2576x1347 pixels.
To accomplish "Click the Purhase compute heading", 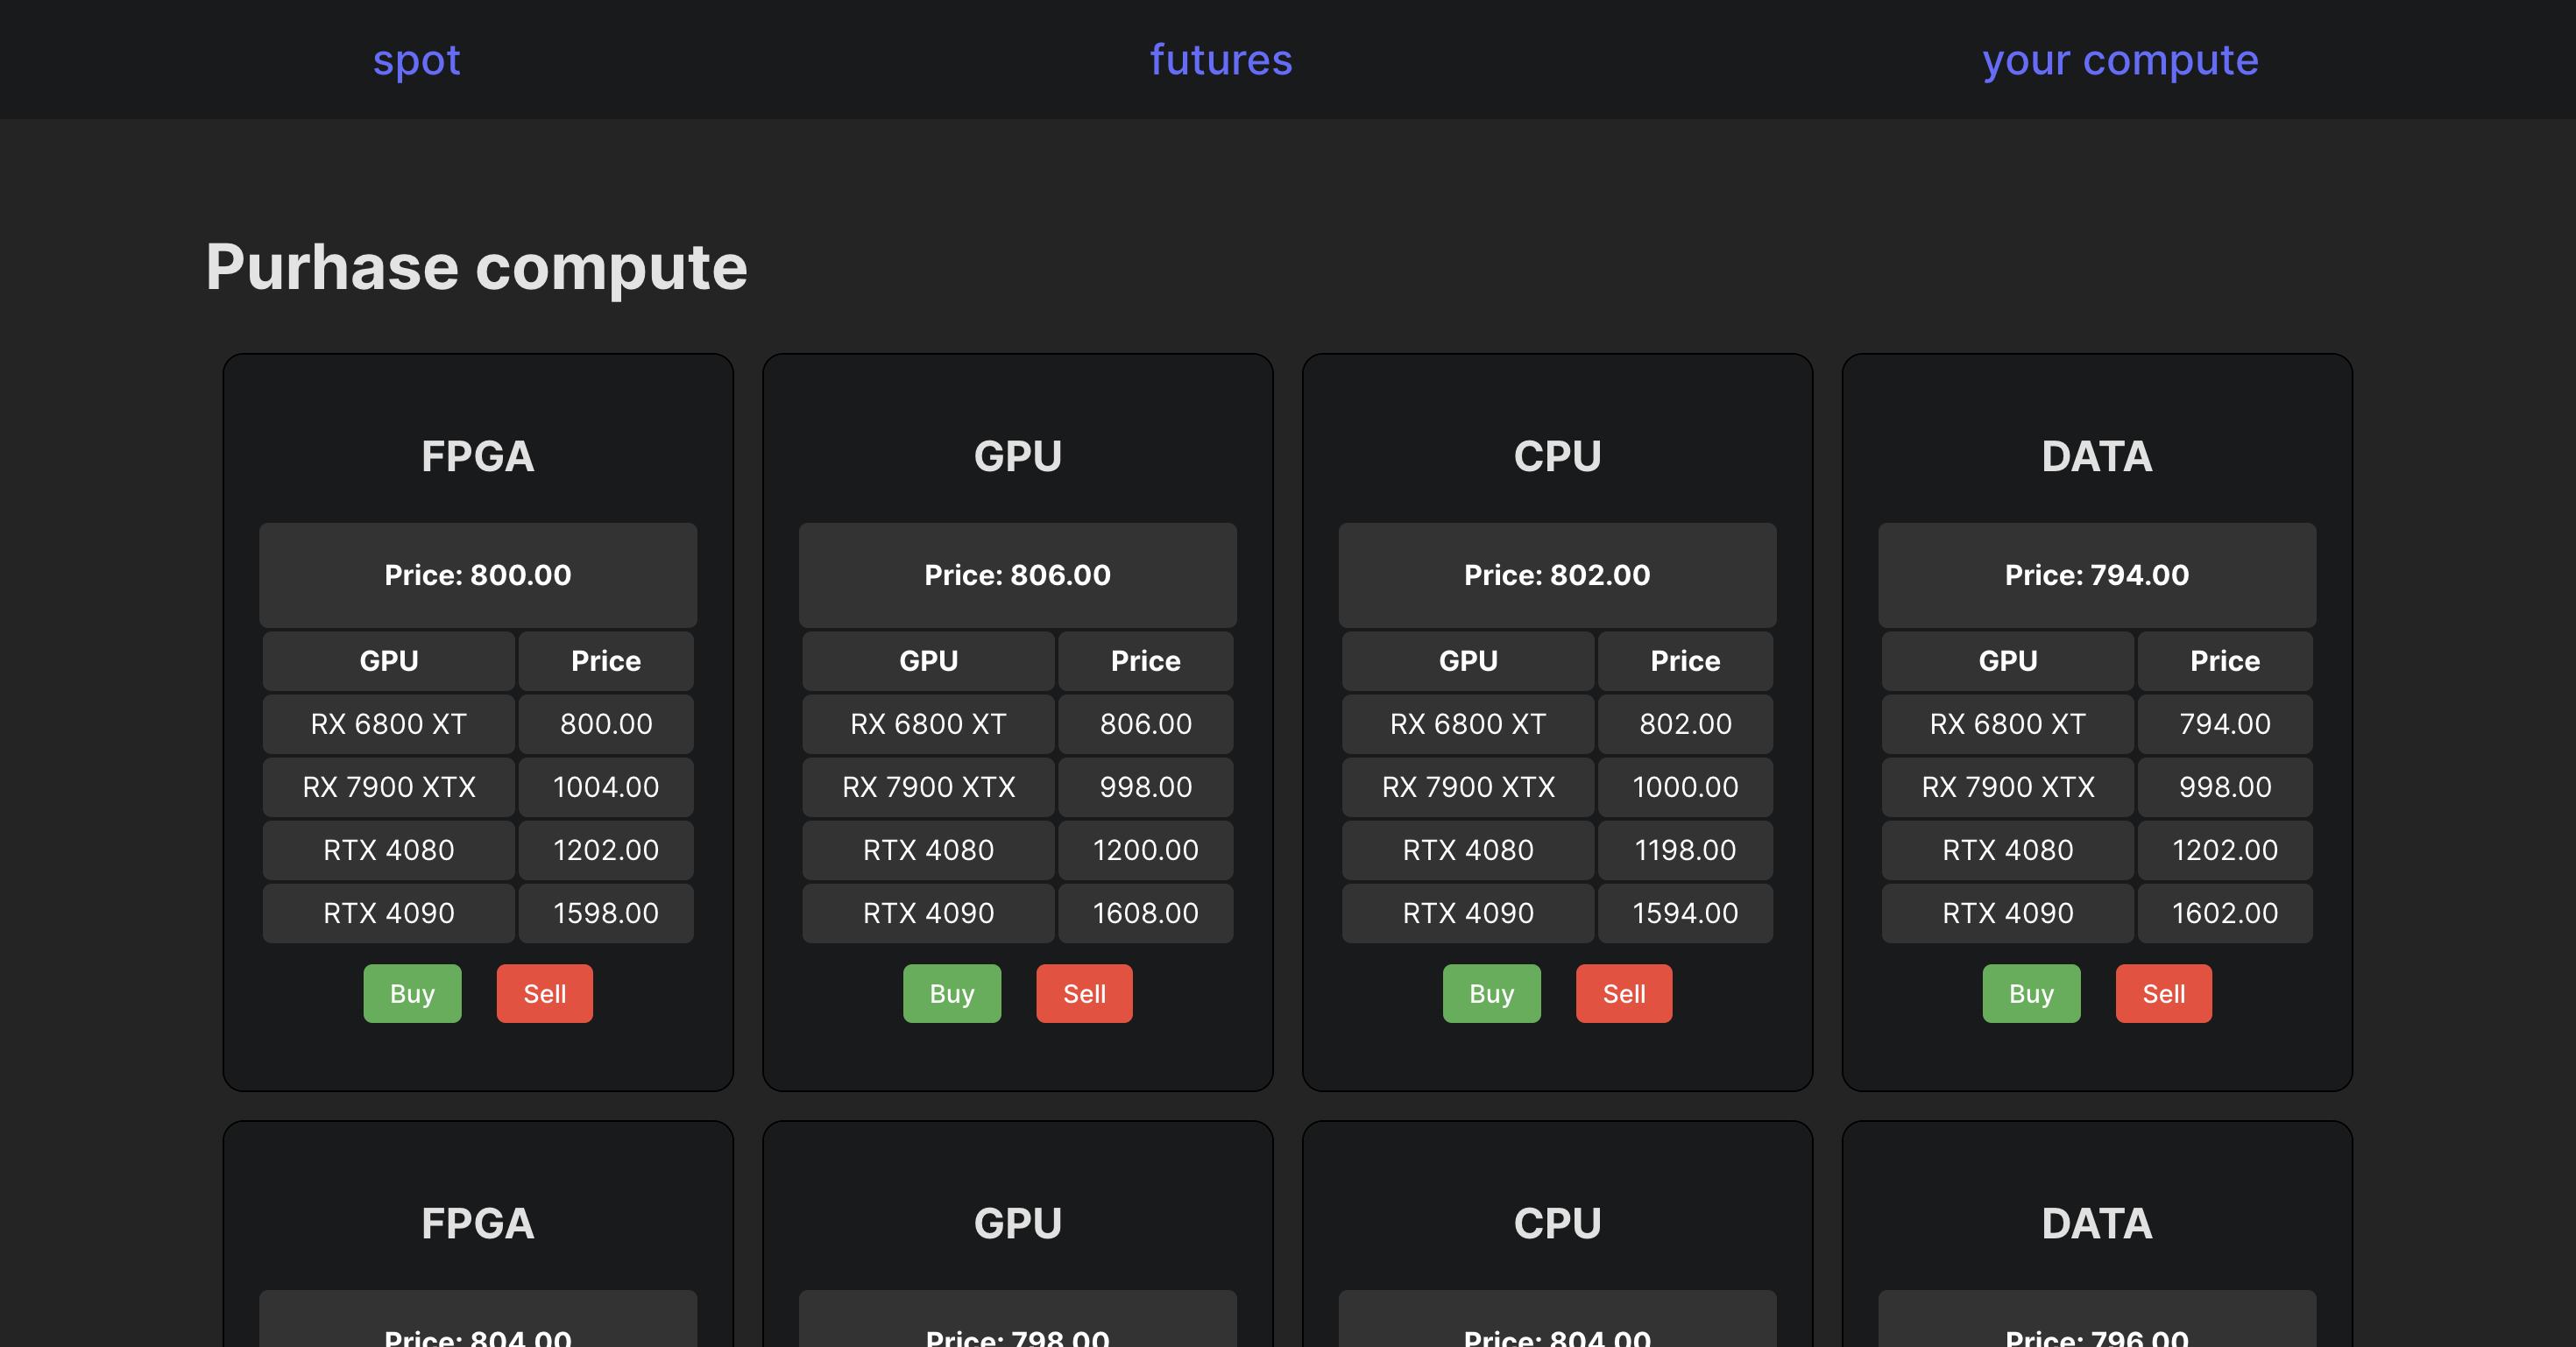I will pos(476,267).
